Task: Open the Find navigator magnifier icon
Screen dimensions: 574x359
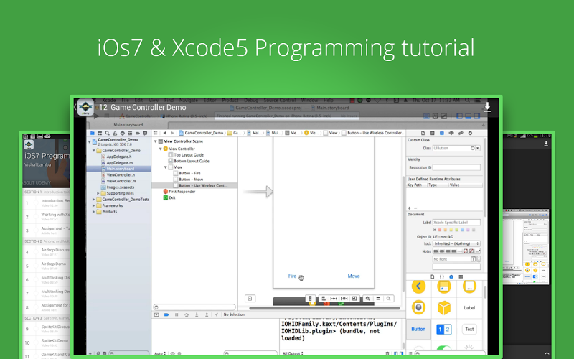Action: tap(107, 133)
